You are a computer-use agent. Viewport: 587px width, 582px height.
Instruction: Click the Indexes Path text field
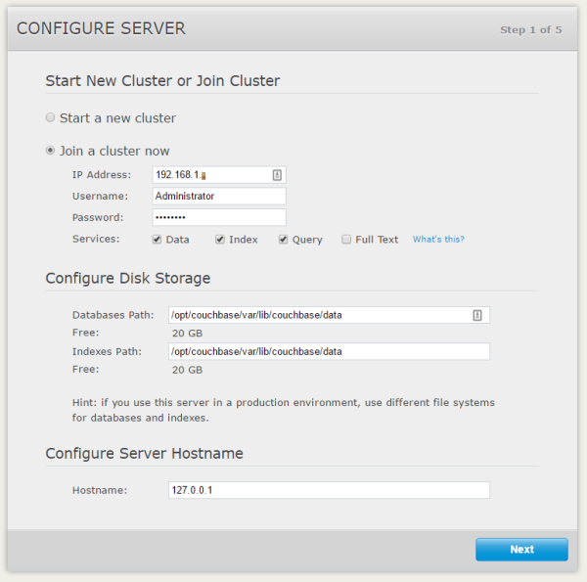(x=329, y=351)
